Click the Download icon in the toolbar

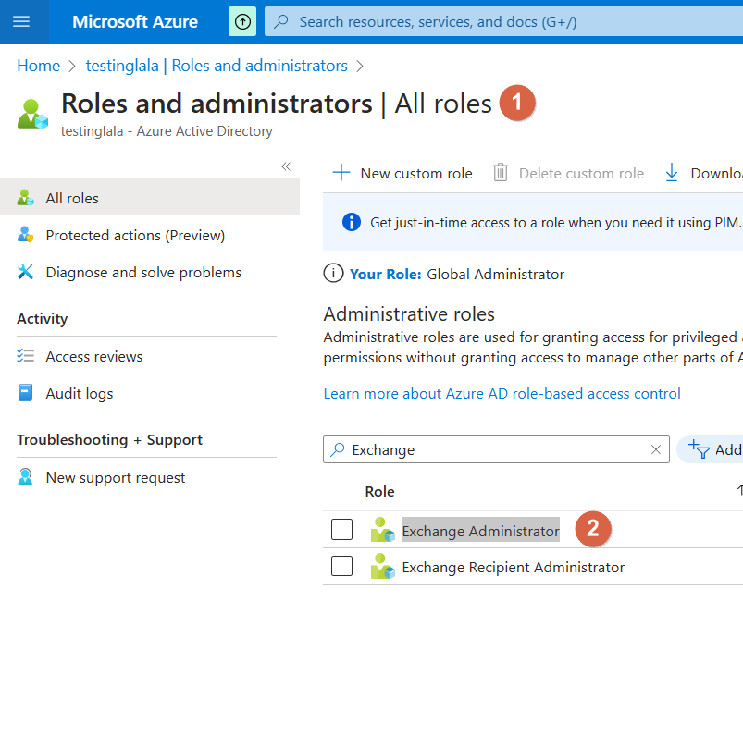672,173
